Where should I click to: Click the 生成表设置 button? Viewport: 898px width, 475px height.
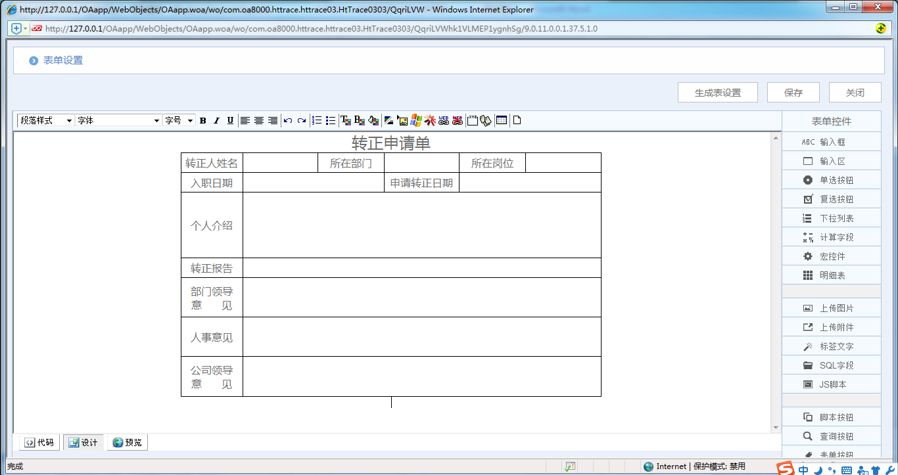tap(717, 93)
